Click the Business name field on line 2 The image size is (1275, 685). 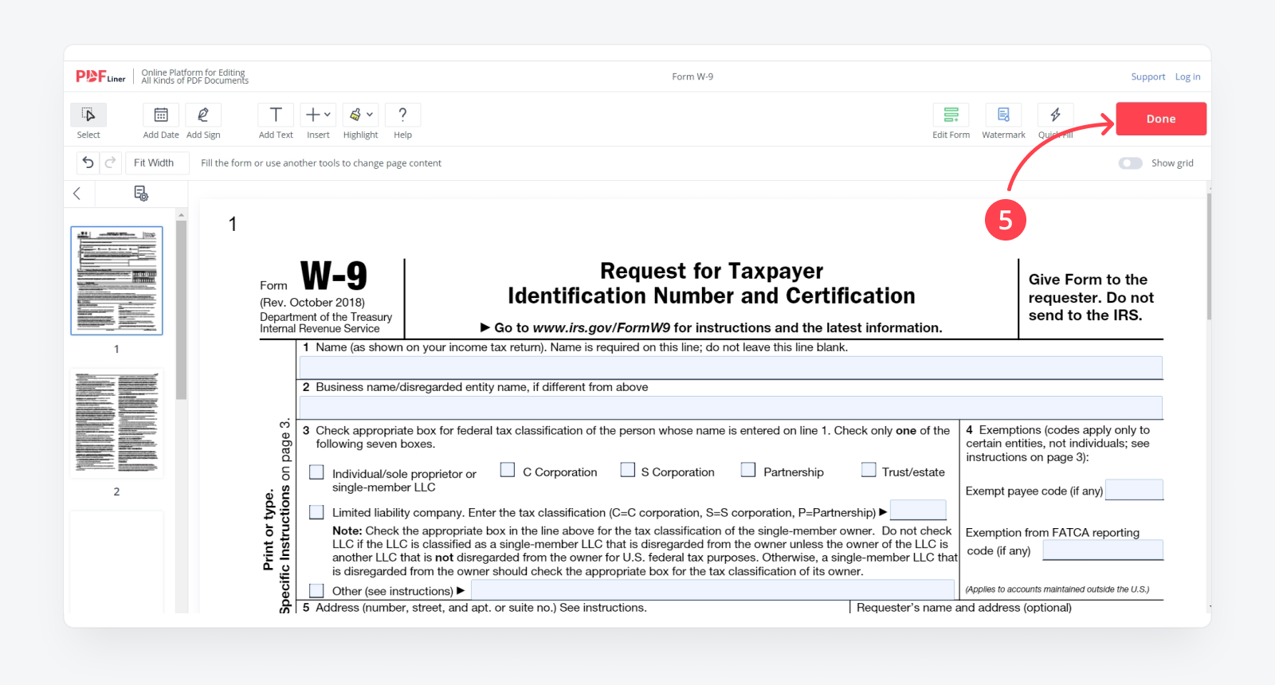[x=731, y=407]
